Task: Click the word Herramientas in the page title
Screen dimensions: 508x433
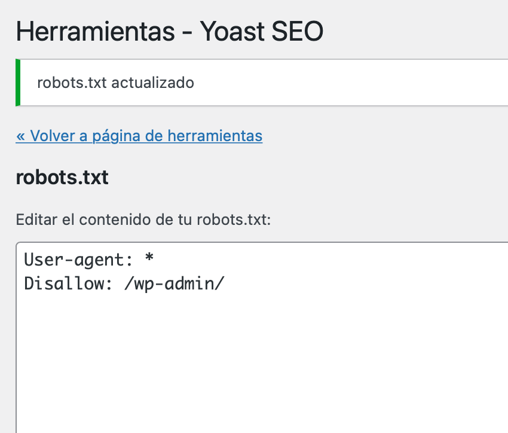Action: pos(95,31)
